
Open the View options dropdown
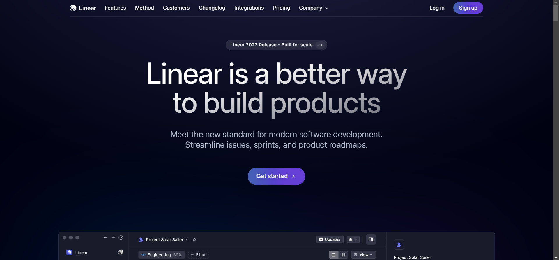pyautogui.click(x=363, y=255)
